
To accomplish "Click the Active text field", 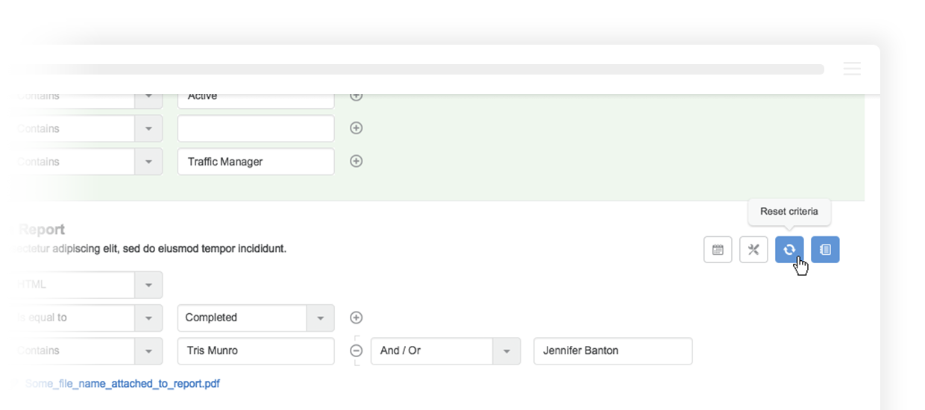I will pos(256,100).
